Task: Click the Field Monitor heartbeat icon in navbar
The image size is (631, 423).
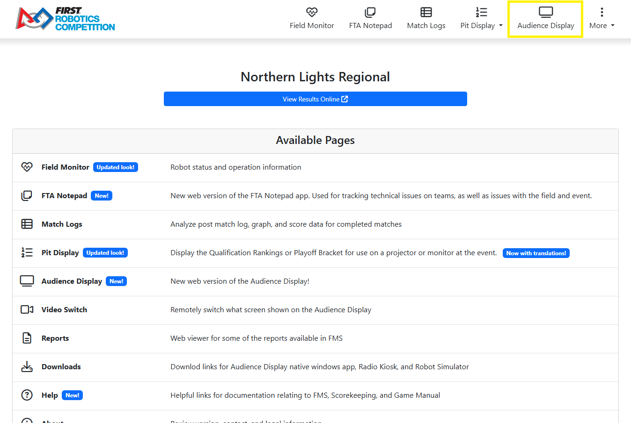Action: pyautogui.click(x=312, y=12)
